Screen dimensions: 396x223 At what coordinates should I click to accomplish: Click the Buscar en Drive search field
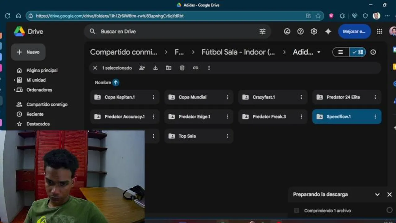click(x=178, y=31)
